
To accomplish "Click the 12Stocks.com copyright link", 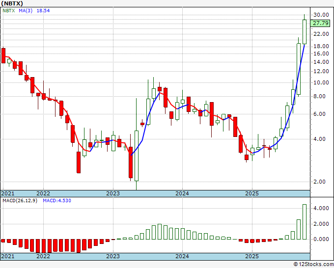I will click(x=313, y=264).
